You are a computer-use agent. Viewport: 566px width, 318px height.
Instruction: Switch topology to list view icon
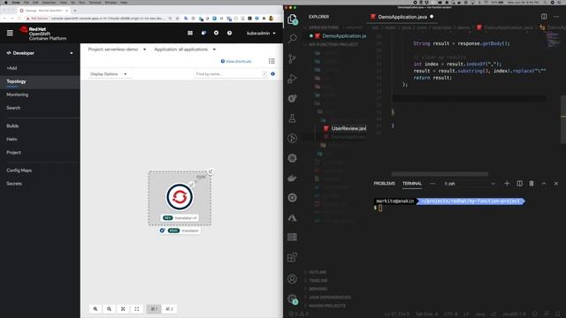click(272, 61)
